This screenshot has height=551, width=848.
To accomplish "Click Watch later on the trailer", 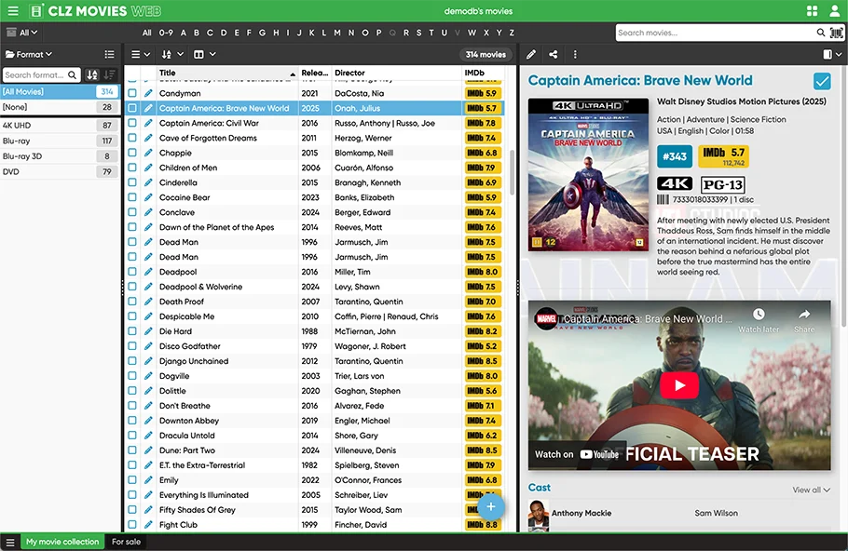I will point(759,320).
